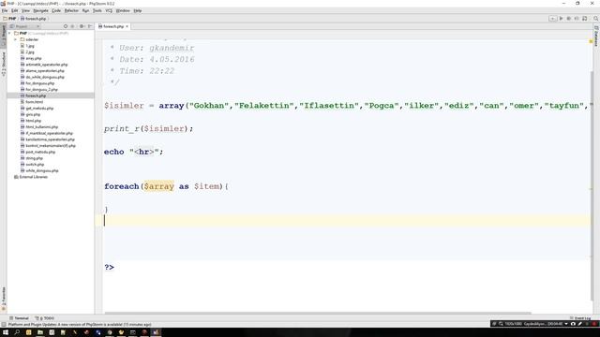Viewport: 600px width, 337px height.
Task: Open the Navigate menu
Action: 40,10
